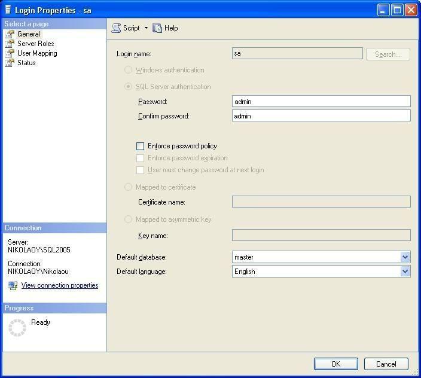The width and height of the screenshot is (421, 378).
Task: Confirm with the OK button
Action: click(x=335, y=364)
